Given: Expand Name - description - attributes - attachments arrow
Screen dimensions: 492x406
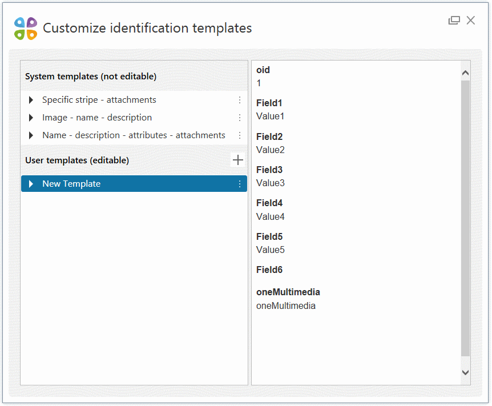Looking at the screenshot, I should (x=31, y=135).
